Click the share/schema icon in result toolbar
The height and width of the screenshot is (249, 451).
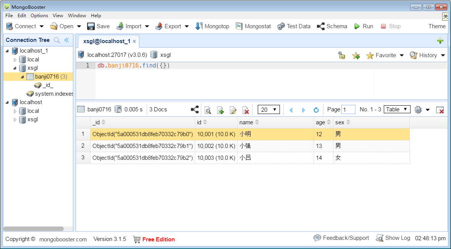[x=195, y=109]
